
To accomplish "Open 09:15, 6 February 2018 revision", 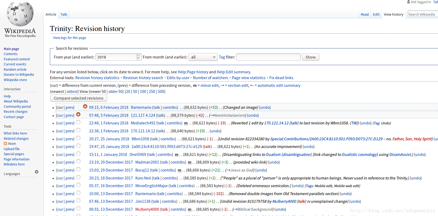I will point(109,107).
